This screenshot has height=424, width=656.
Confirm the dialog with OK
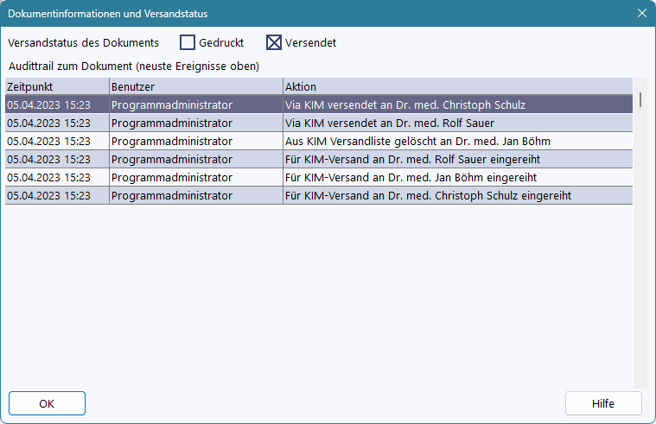(x=47, y=403)
